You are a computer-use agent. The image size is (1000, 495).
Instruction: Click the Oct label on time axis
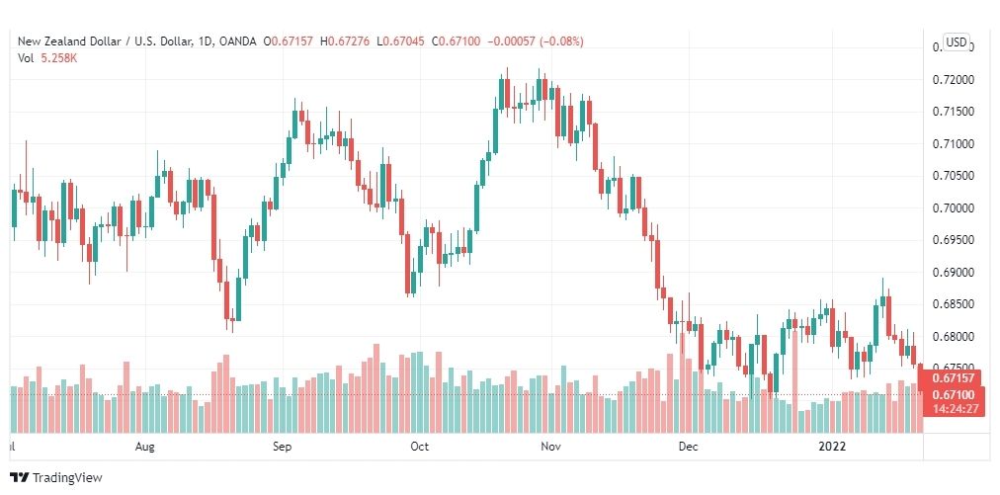coord(420,447)
